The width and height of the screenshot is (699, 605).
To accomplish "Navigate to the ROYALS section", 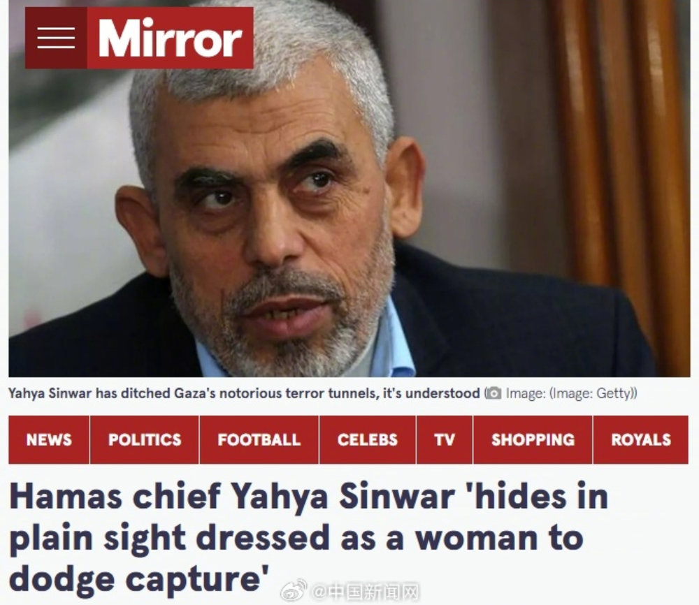I will click(640, 439).
